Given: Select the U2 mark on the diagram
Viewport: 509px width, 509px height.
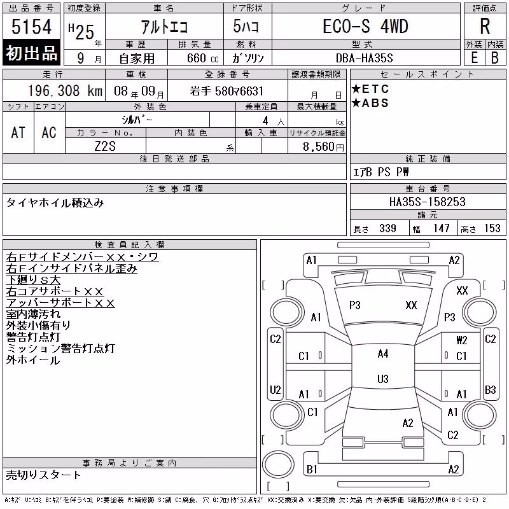Looking at the screenshot, I should tap(275, 389).
